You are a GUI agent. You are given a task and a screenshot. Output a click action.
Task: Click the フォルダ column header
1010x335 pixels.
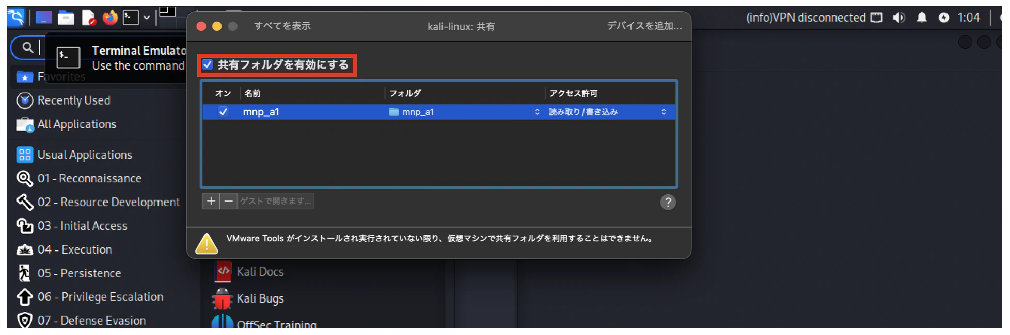[x=405, y=93]
